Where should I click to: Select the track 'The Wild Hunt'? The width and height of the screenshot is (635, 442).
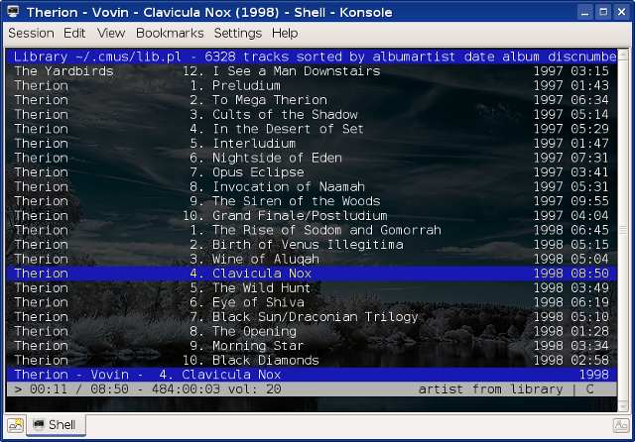click(x=312, y=288)
